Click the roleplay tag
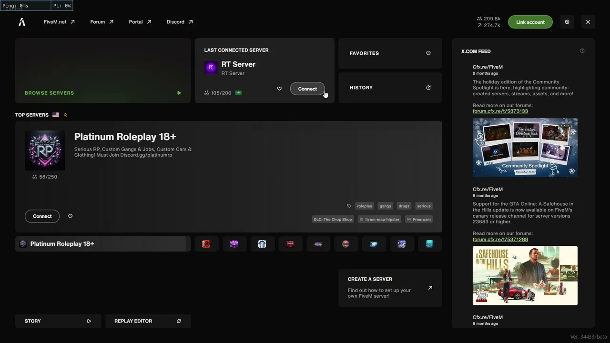This screenshot has width=610, height=343. point(365,206)
